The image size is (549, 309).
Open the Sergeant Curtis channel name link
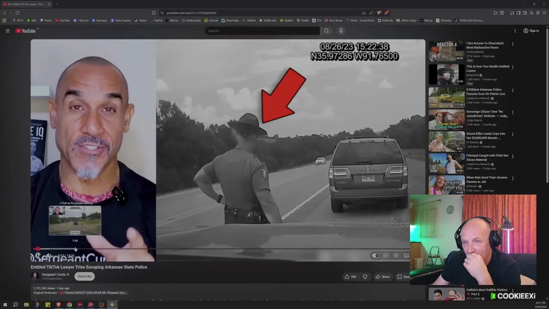(54, 275)
